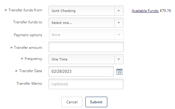175x109 pixels.
Task: Select the Joint Checking account box
Action: [86, 11]
